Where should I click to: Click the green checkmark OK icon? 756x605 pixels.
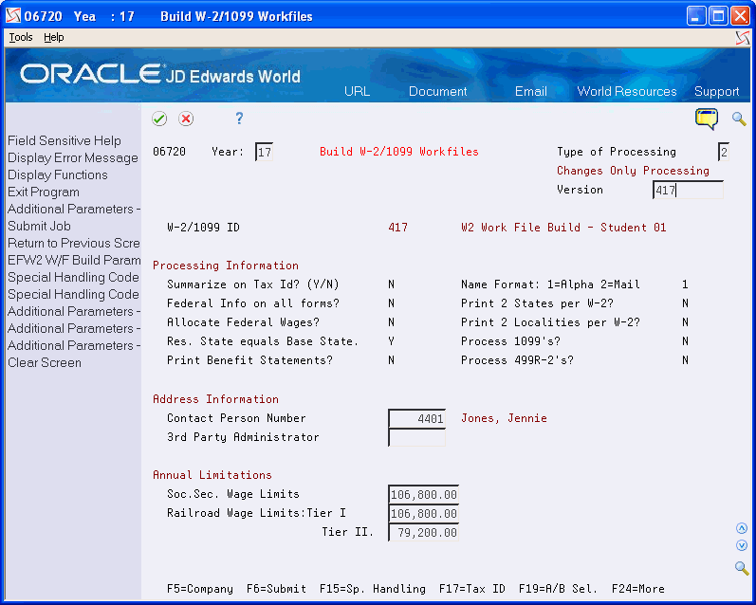[159, 119]
